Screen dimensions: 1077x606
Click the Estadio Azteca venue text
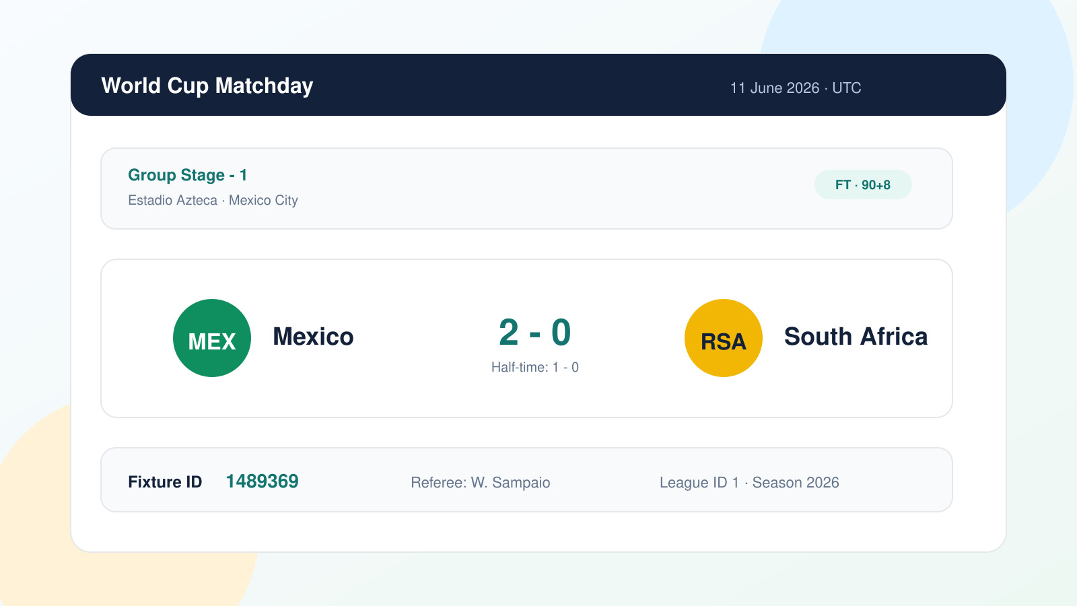(173, 200)
